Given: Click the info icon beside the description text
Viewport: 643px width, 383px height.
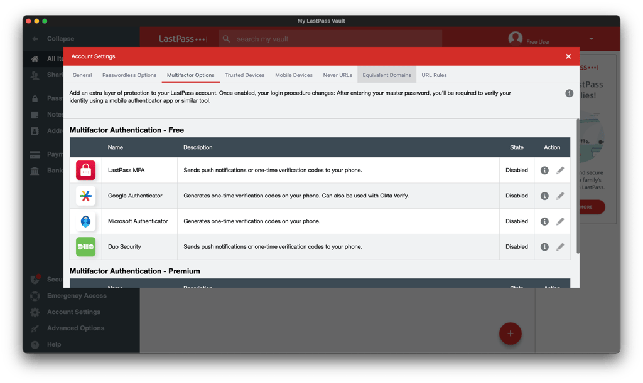Looking at the screenshot, I should [x=569, y=93].
